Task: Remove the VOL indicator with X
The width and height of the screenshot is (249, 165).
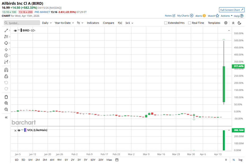Action: (x=15, y=131)
